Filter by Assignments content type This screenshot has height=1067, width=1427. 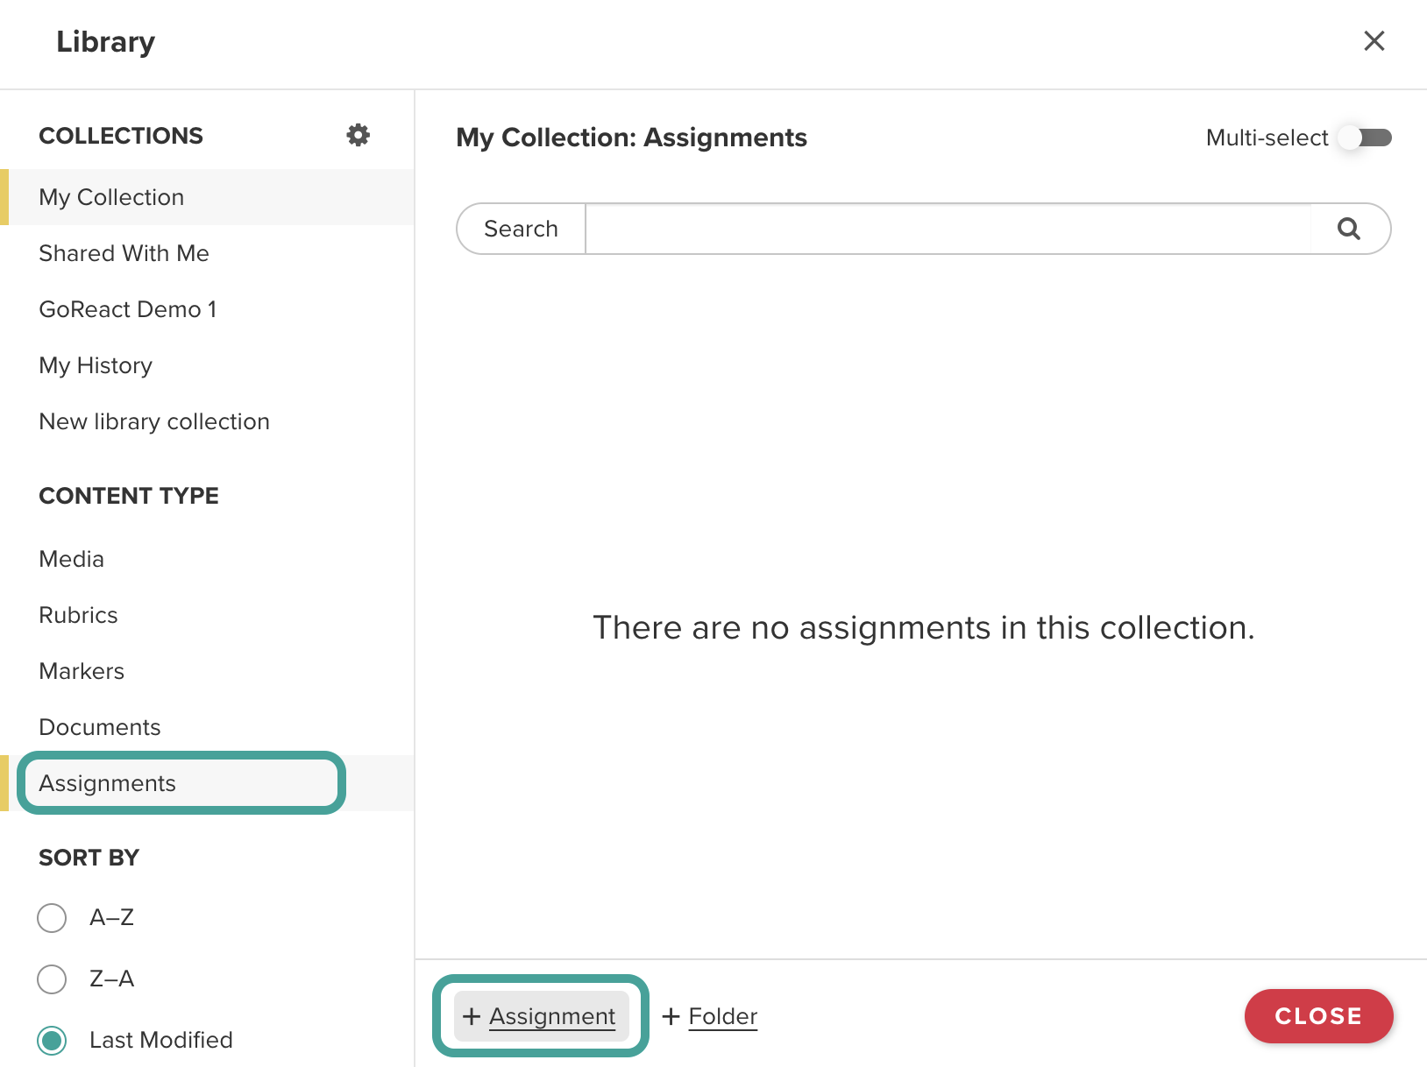click(207, 783)
